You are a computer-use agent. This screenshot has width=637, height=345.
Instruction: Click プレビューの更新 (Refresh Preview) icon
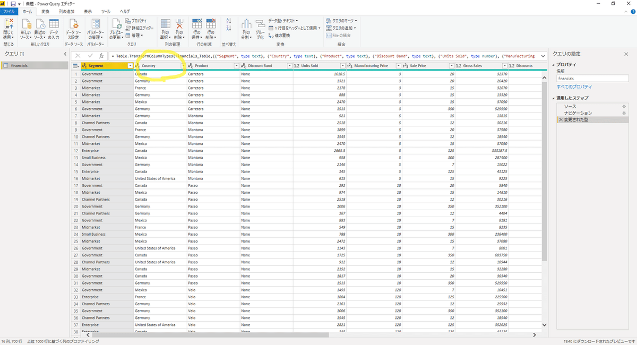tap(116, 23)
